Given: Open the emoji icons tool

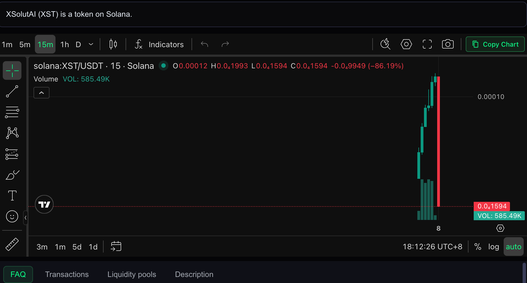Looking at the screenshot, I should [x=12, y=216].
